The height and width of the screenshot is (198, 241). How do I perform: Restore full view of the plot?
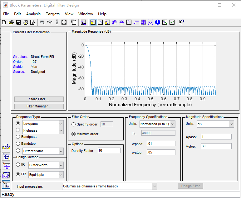(64, 22)
